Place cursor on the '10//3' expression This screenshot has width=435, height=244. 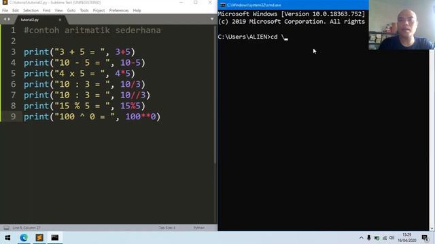133,95
